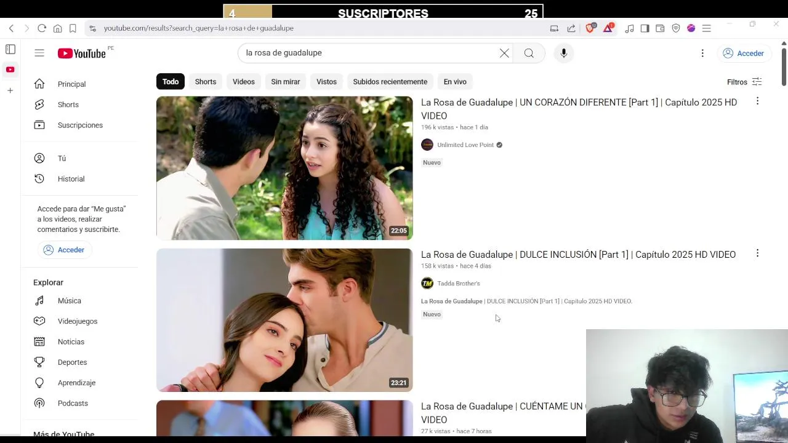Screen dimensions: 788x443
Task: Search with voice microphone icon
Action: 563,53
